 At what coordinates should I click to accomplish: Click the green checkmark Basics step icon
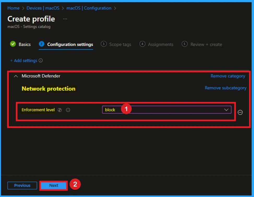tap(13, 44)
